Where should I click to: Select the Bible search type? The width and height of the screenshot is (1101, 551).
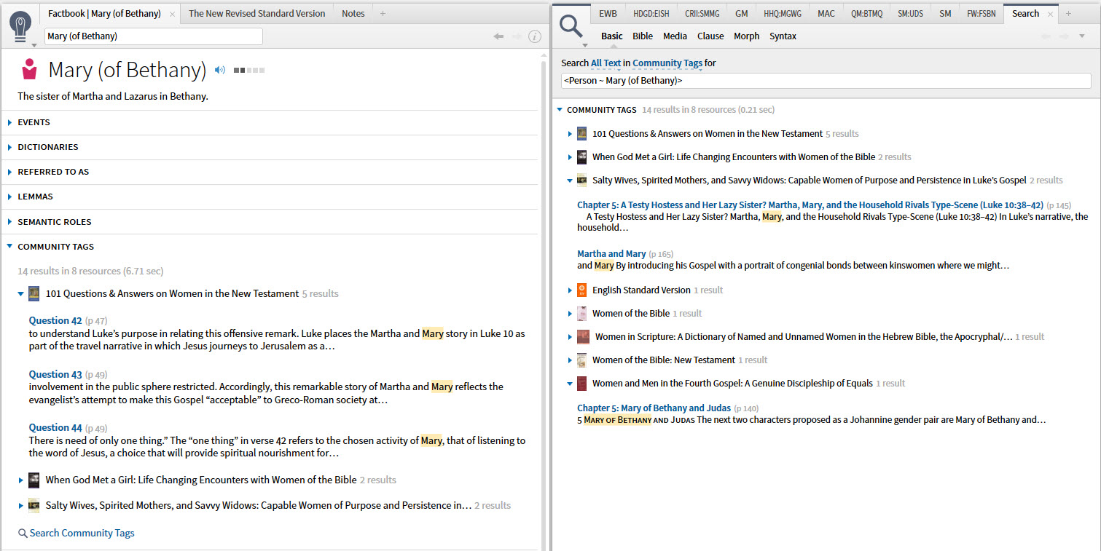coord(643,36)
